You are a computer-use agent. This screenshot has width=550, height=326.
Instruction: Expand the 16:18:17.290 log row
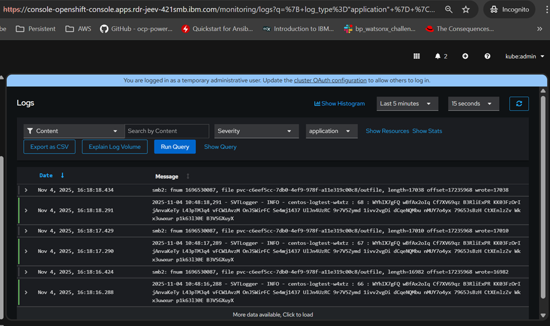pyautogui.click(x=26, y=251)
